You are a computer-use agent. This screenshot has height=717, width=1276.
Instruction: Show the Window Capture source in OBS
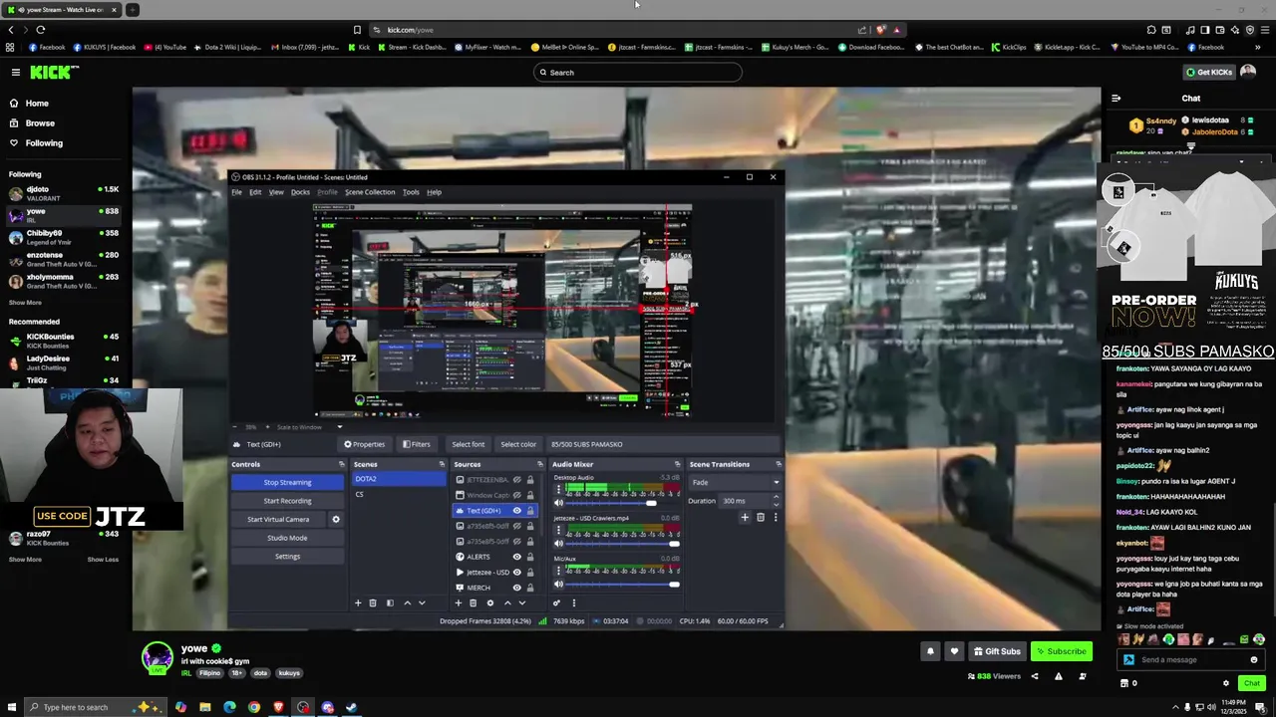click(516, 495)
